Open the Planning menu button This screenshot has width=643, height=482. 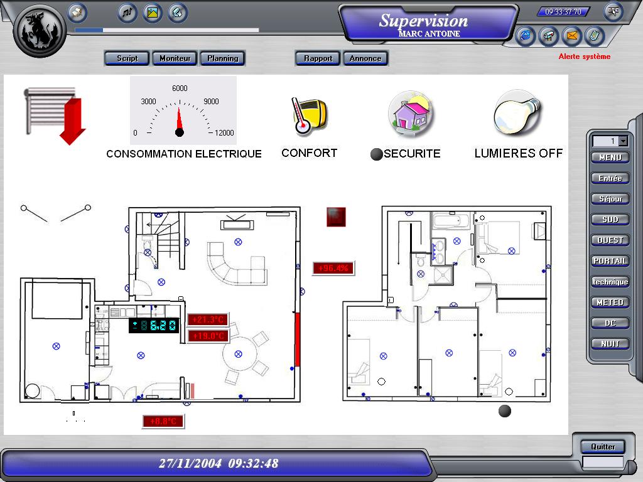tap(223, 58)
